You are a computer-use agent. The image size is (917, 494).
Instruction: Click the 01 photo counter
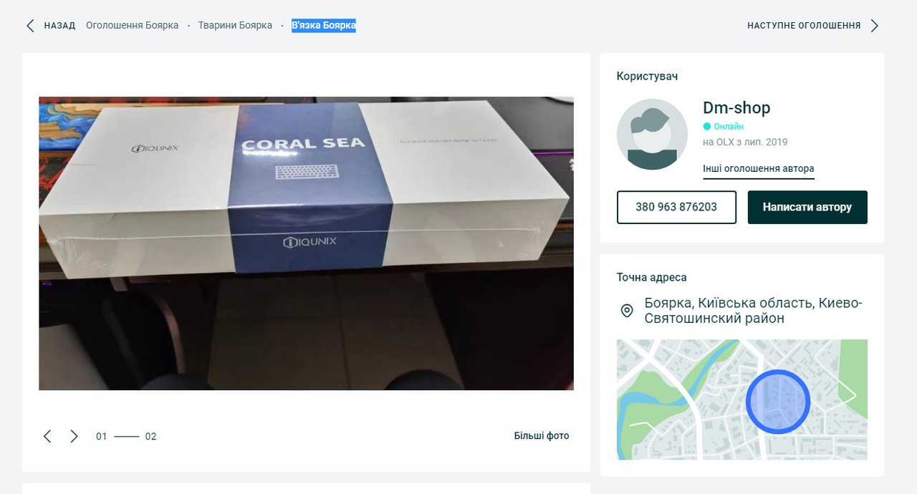(102, 436)
